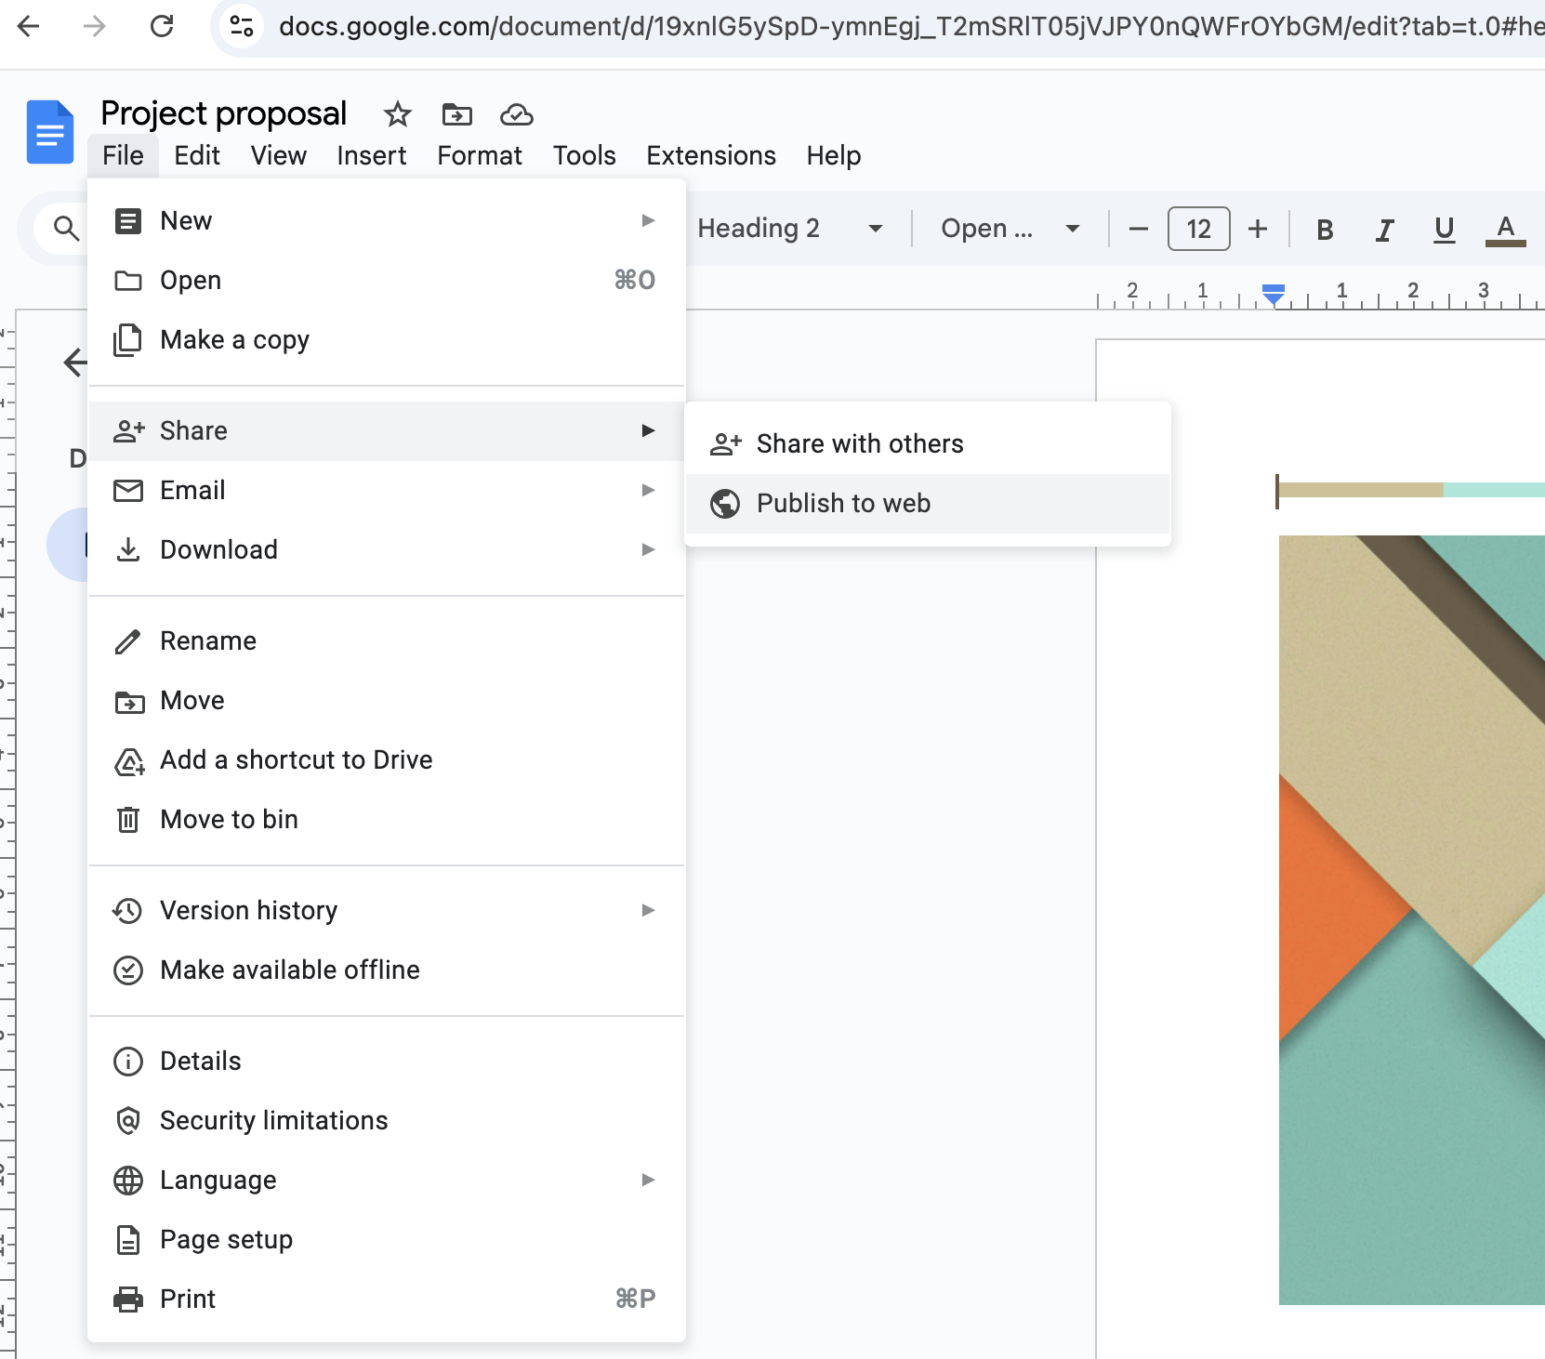Check document cloud sync status

516,114
